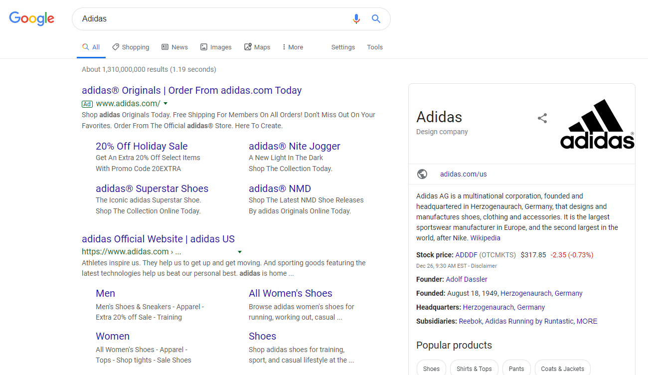Image resolution: width=648 pixels, height=375 pixels.
Task: Click the search magnifying glass icon
Action: pyautogui.click(x=376, y=18)
